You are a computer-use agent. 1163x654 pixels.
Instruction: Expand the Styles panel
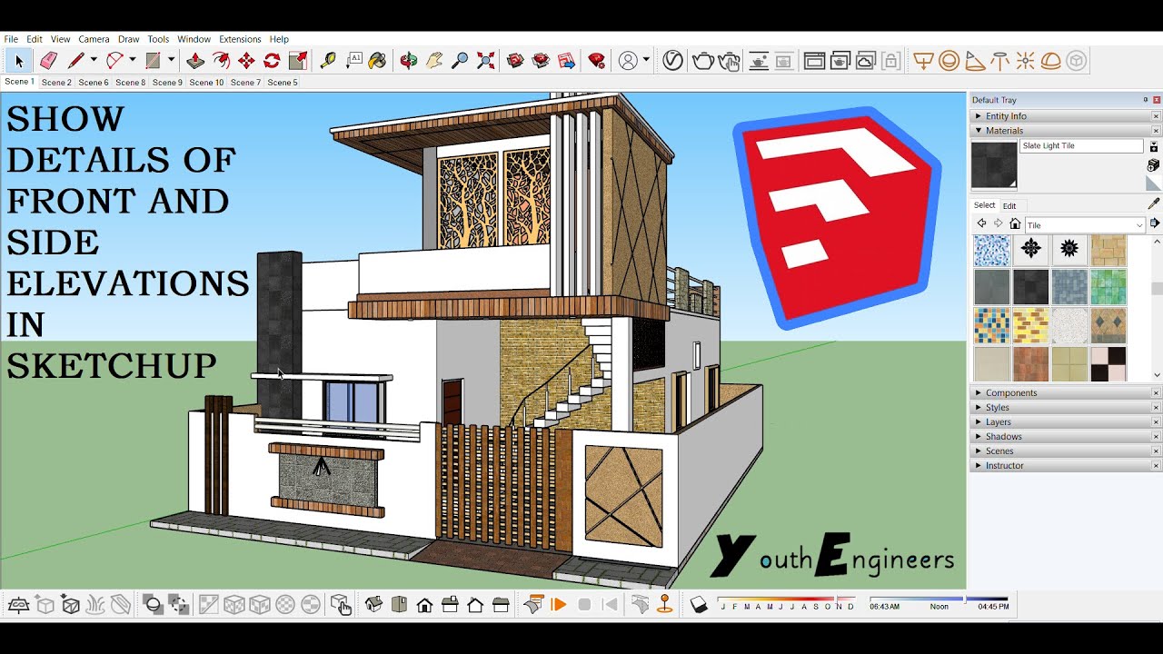coord(1065,407)
